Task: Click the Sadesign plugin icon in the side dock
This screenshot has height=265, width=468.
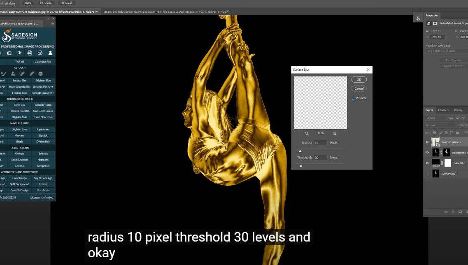Action: point(418,18)
